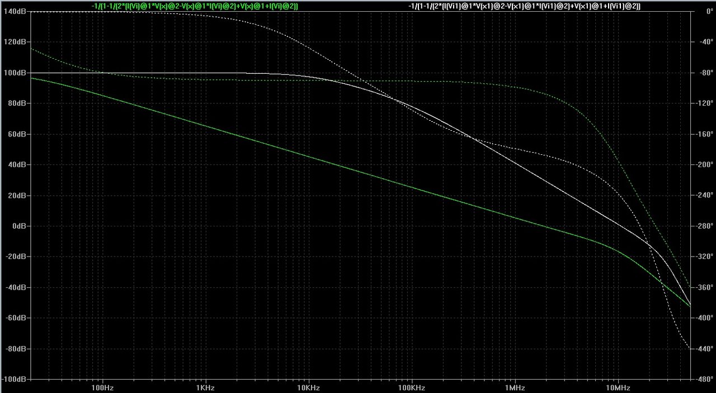Image resolution: width=716 pixels, height=393 pixels.
Task: Click the 20dB left axis label
Action: click(x=17, y=196)
